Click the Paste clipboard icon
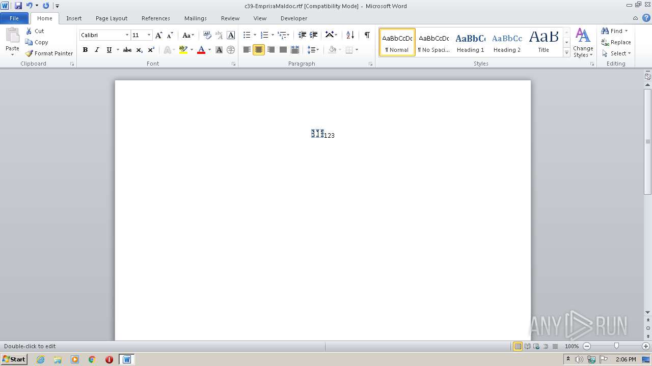Image resolution: width=652 pixels, height=366 pixels. pos(12,36)
